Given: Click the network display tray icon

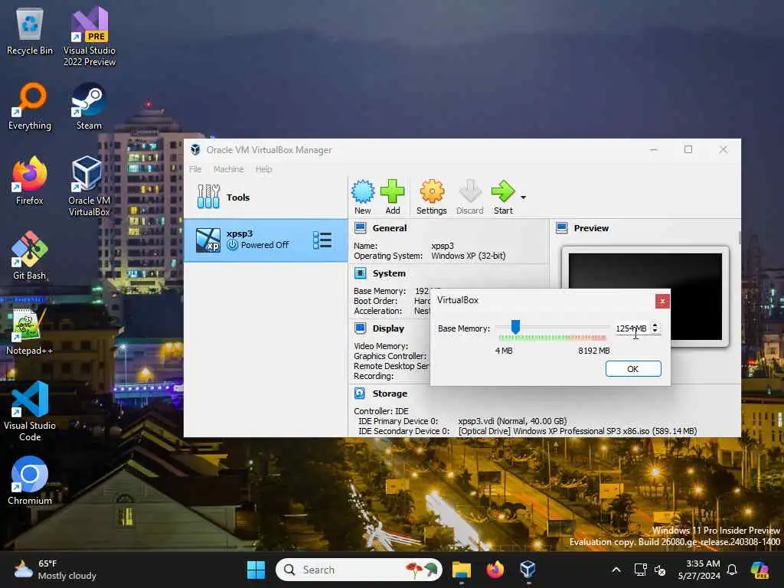Looking at the screenshot, I should tap(641, 570).
